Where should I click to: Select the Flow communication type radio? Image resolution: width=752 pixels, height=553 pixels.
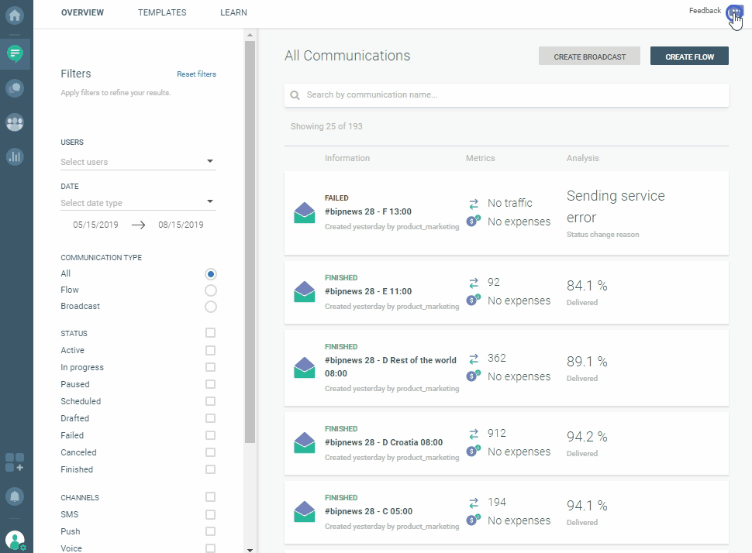coord(210,290)
